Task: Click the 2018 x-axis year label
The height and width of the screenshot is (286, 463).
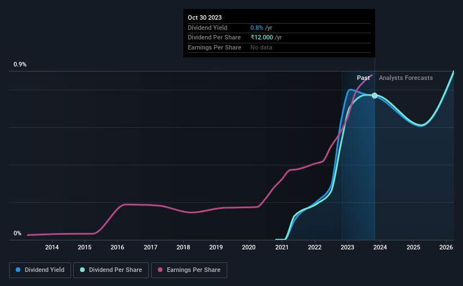Action: tap(183, 247)
